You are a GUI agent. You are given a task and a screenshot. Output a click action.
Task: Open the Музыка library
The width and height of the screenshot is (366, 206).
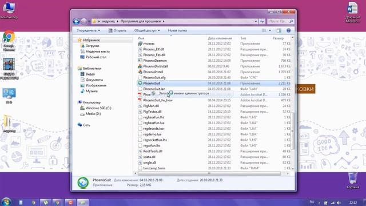91,91
